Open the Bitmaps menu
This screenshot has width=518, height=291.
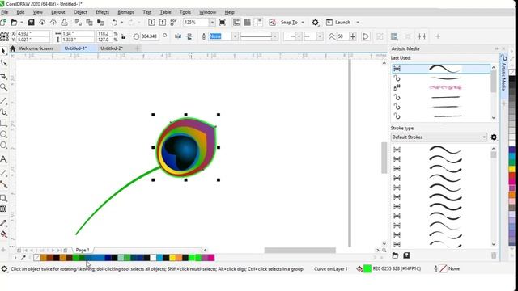coord(126,12)
